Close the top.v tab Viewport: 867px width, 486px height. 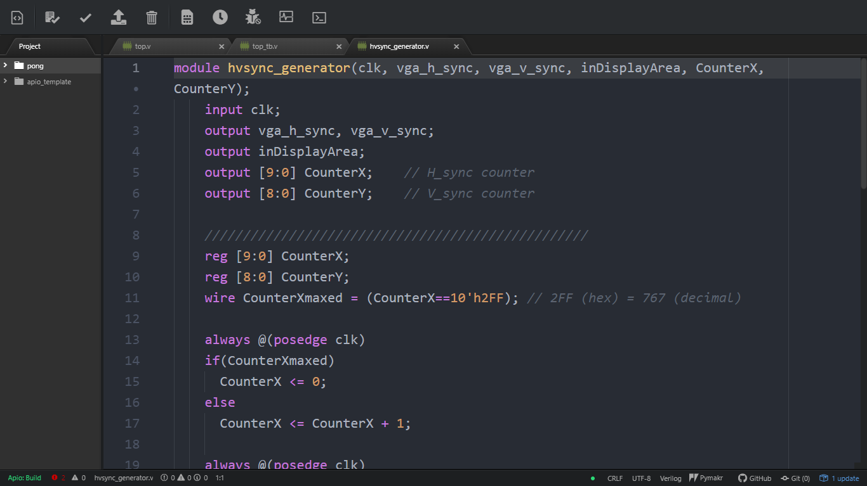pos(222,46)
